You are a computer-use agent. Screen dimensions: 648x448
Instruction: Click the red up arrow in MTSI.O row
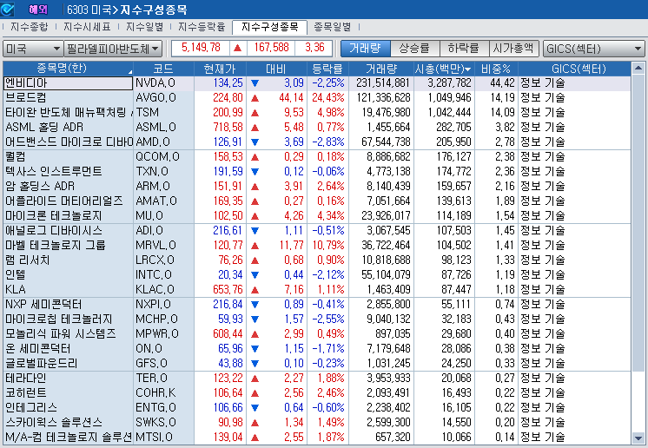pyautogui.click(x=255, y=438)
